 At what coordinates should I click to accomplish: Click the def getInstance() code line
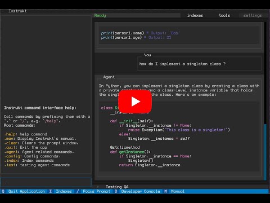click(130, 152)
